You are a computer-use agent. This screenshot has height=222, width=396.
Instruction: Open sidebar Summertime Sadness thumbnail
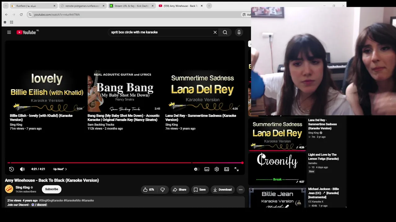(278, 134)
